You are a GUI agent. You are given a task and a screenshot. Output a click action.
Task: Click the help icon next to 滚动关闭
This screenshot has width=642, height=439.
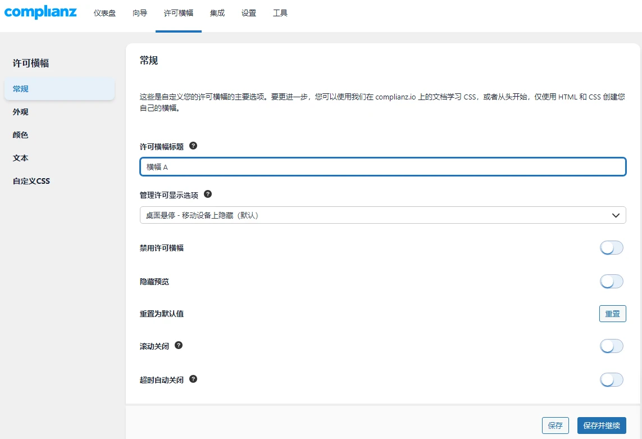click(178, 345)
